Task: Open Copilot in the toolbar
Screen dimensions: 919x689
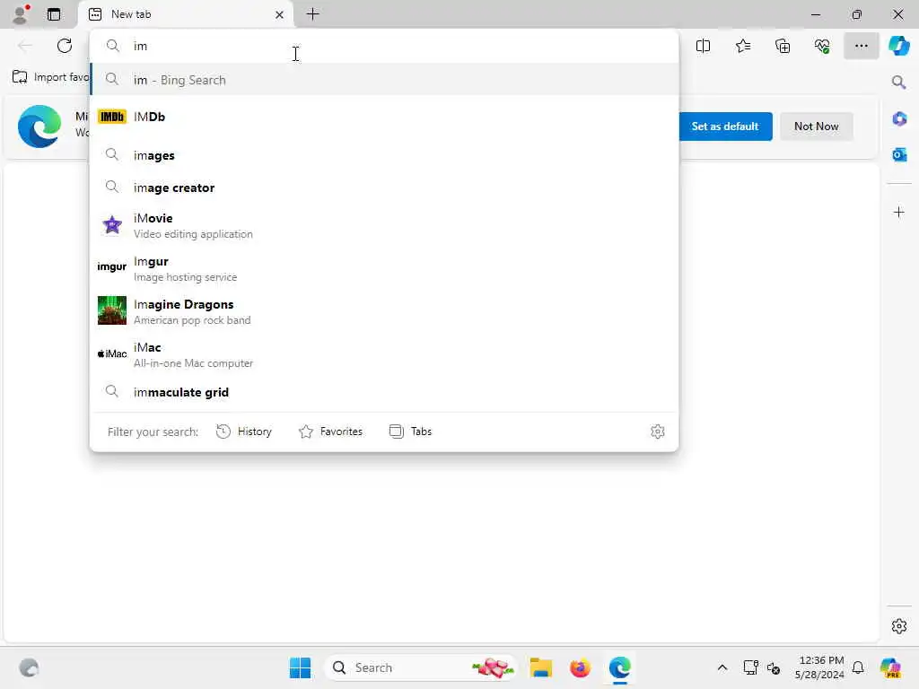Action: pos(899,46)
